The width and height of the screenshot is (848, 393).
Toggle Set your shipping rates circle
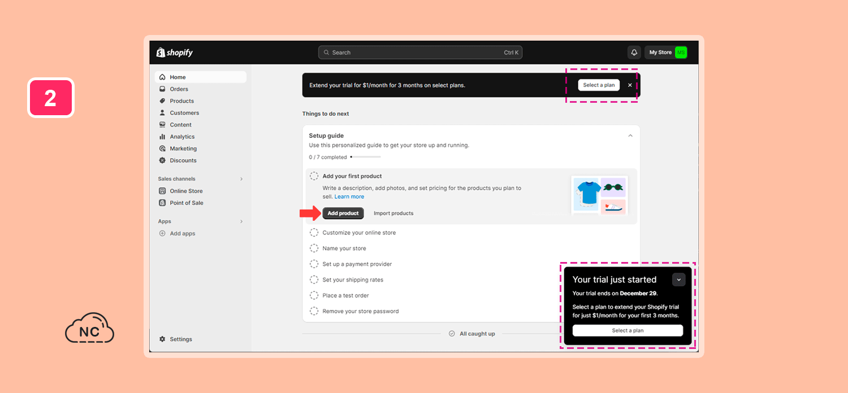(314, 280)
